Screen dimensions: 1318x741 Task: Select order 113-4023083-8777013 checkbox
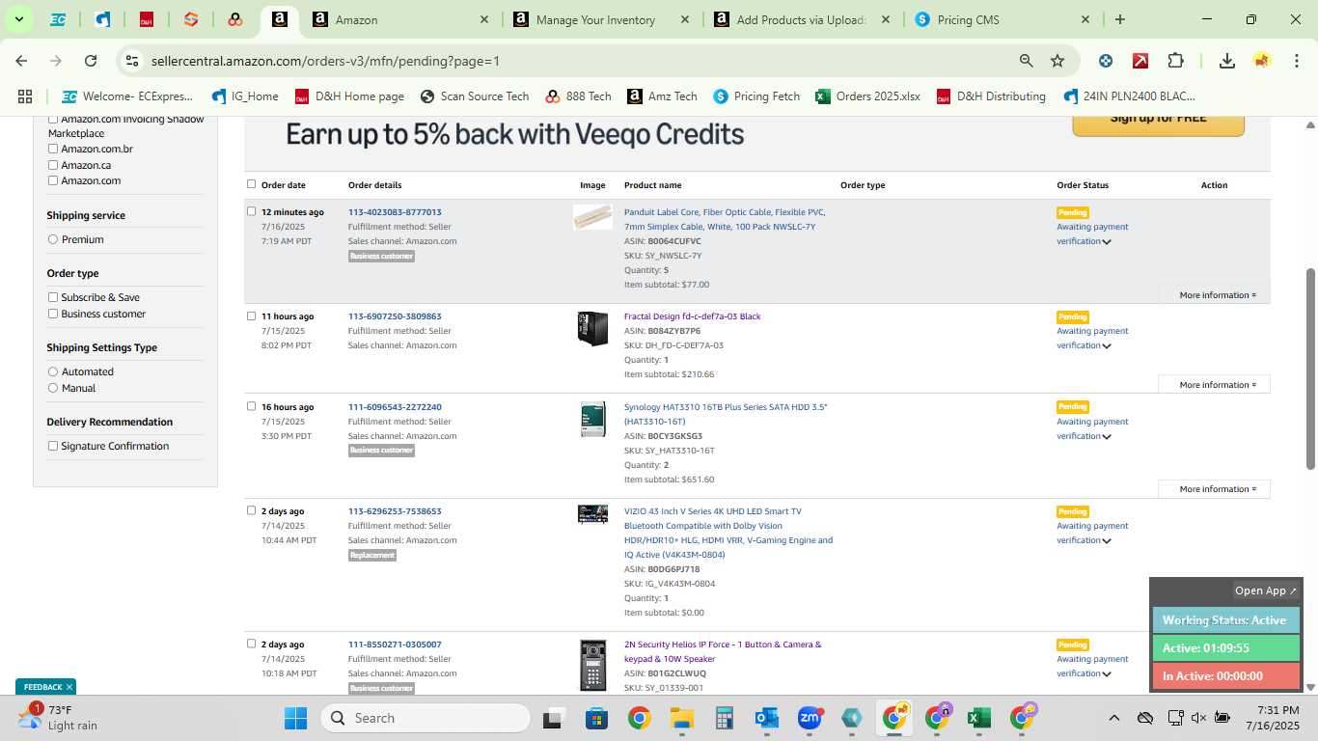252,211
